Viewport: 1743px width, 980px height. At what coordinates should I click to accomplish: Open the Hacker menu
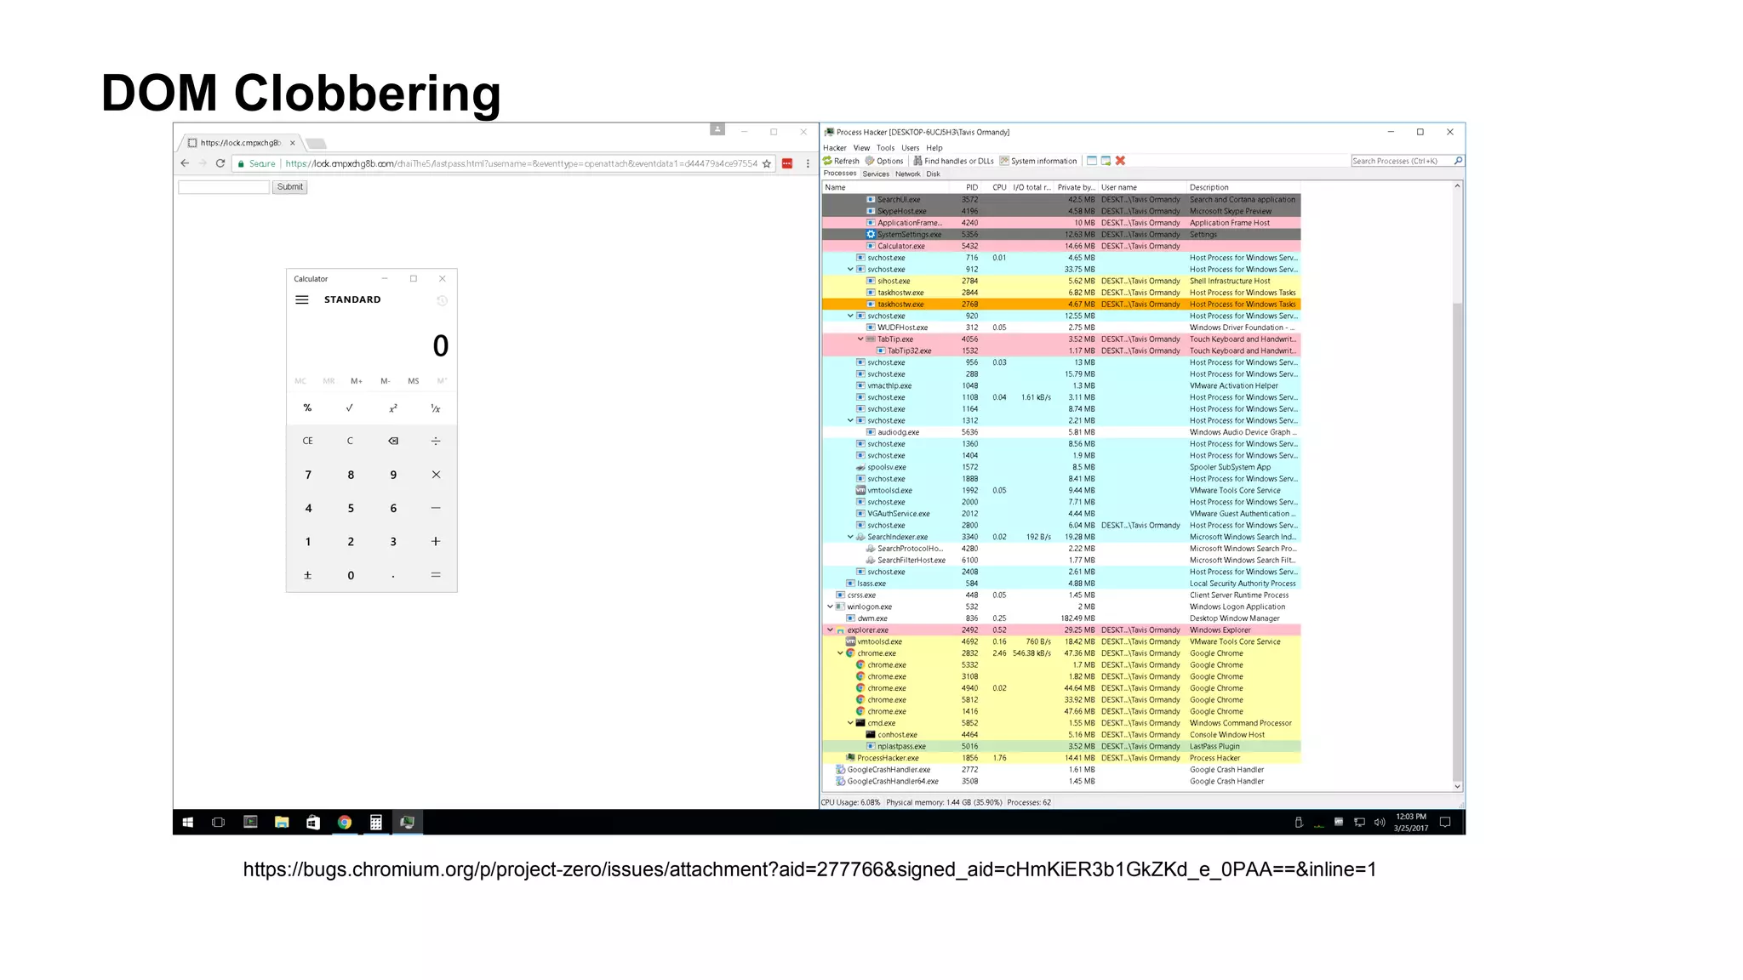click(x=834, y=148)
